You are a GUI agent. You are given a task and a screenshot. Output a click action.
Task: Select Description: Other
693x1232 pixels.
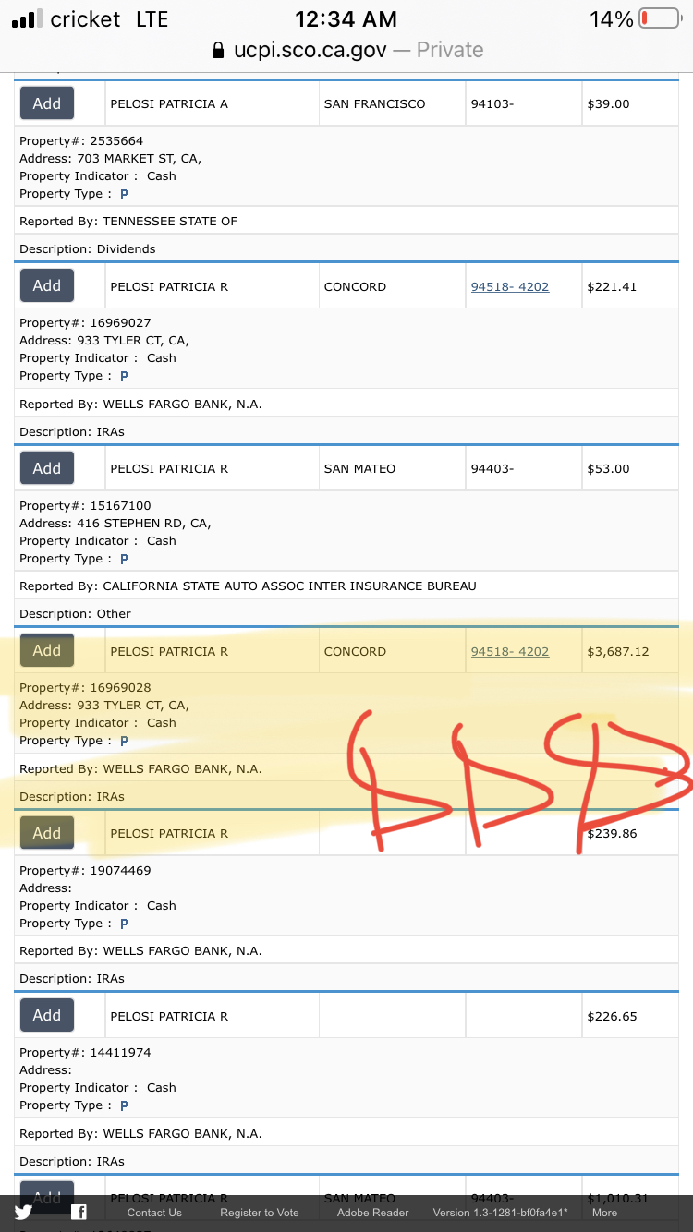[x=76, y=614]
